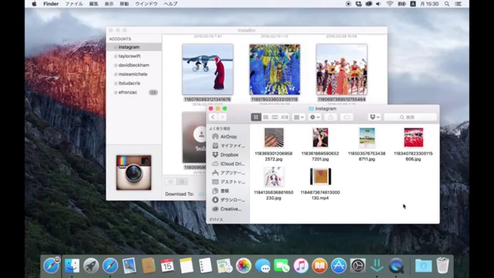Click the efronzac account badge showing 26

[154, 92]
